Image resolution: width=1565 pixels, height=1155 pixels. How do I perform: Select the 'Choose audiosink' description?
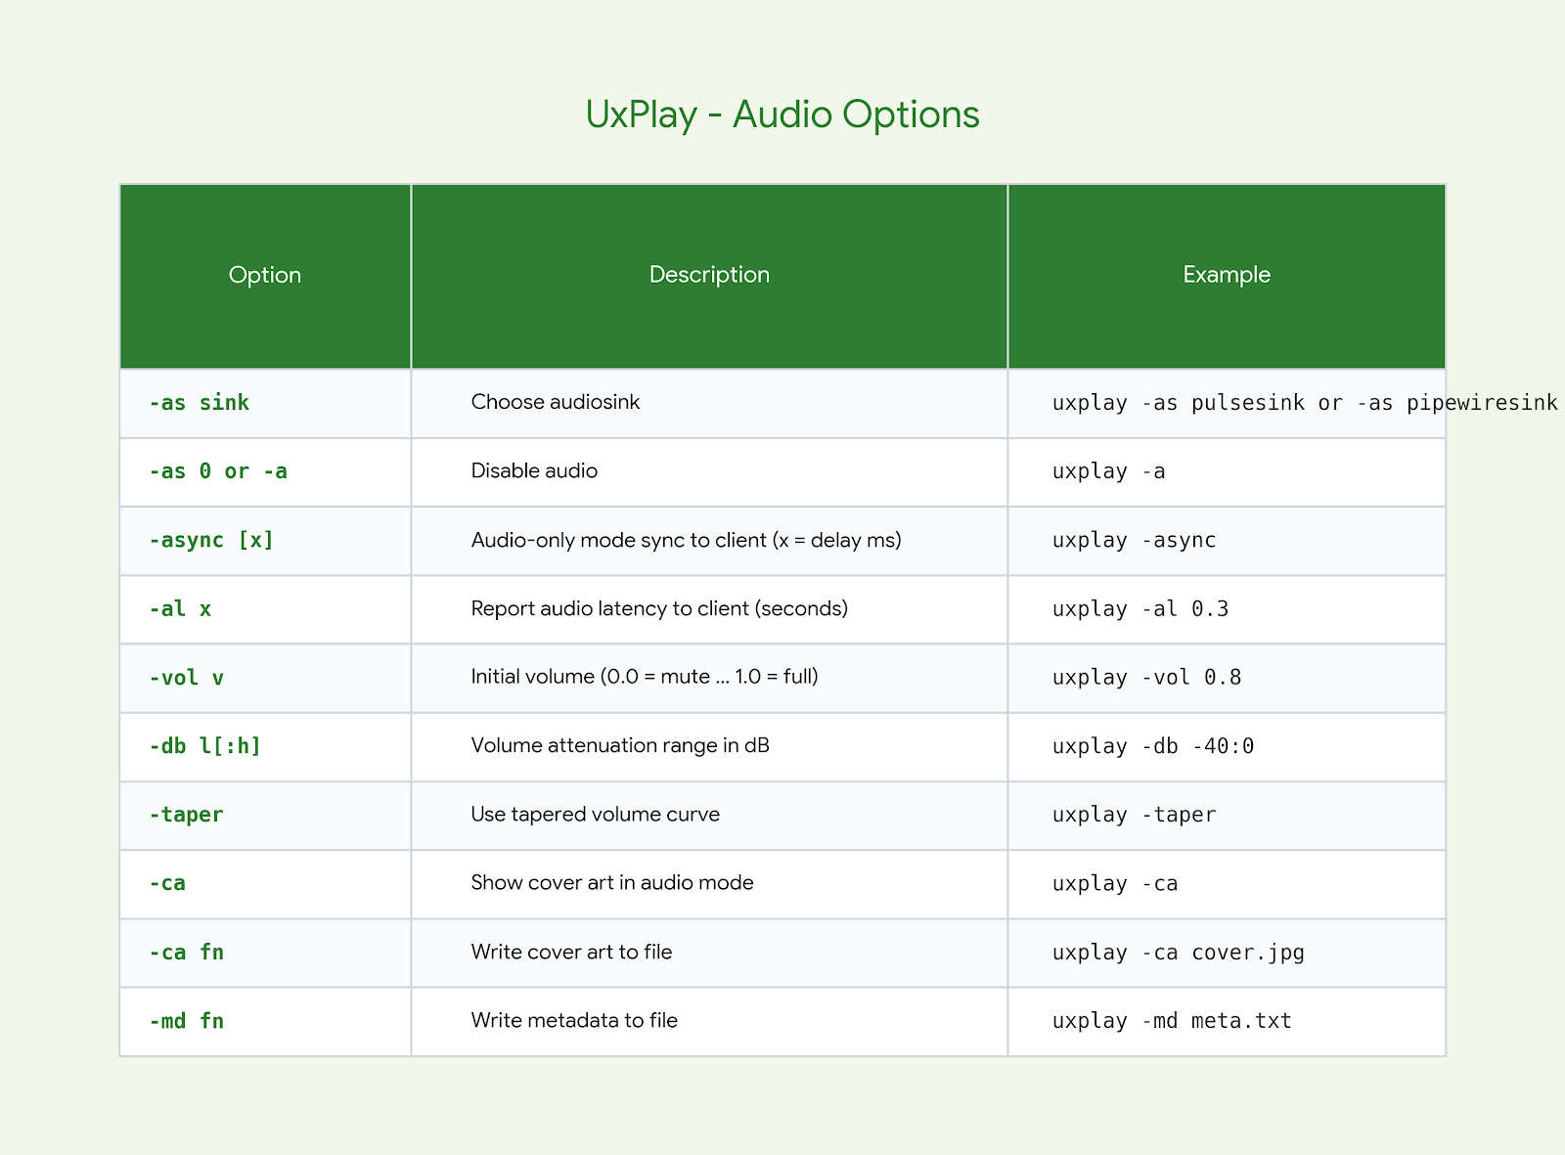point(556,402)
